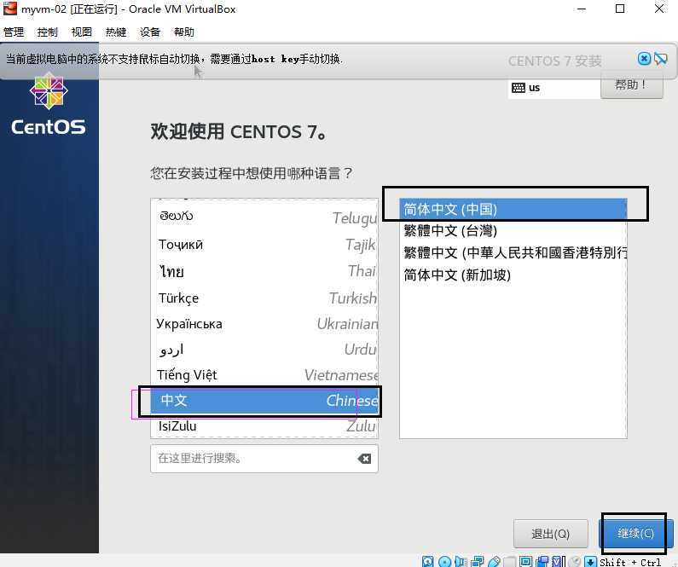Open the 视图 menu
Screen dimensions: 678x567
point(82,32)
